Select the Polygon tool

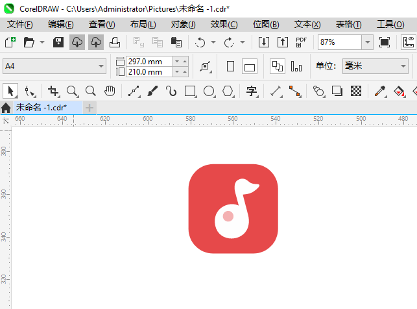click(x=228, y=92)
